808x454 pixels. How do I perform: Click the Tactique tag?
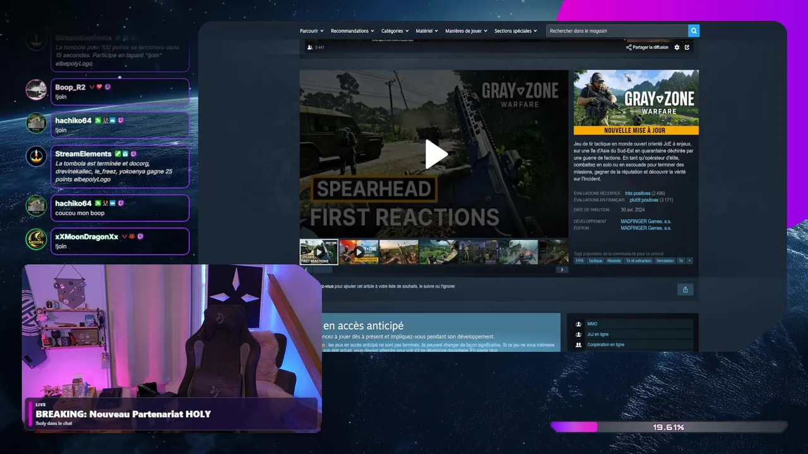click(595, 260)
